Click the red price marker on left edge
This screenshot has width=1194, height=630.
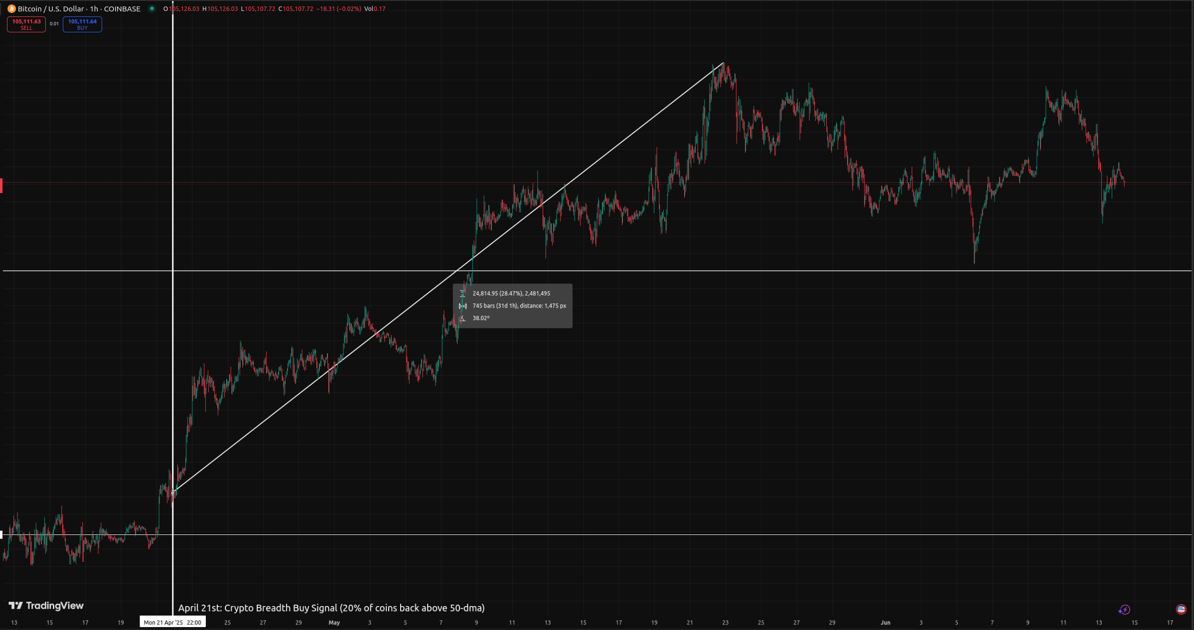click(x=1, y=186)
